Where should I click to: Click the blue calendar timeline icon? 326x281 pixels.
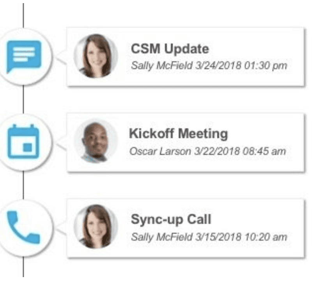tap(24, 142)
